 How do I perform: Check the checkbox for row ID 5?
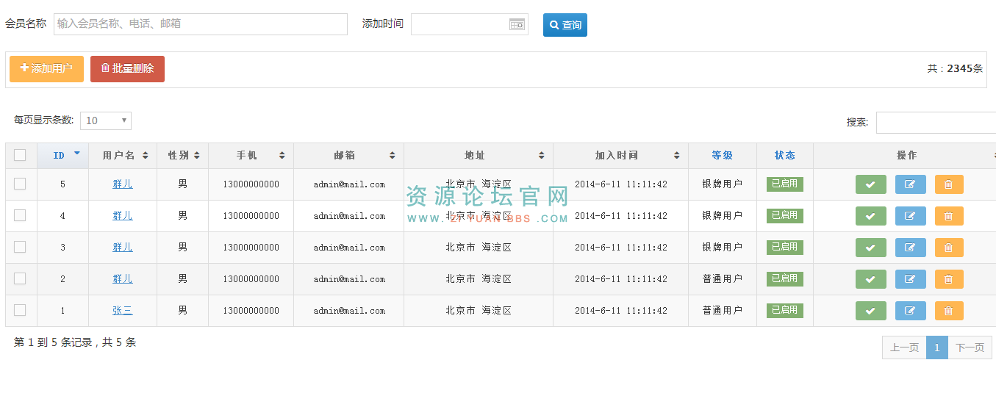[20, 184]
